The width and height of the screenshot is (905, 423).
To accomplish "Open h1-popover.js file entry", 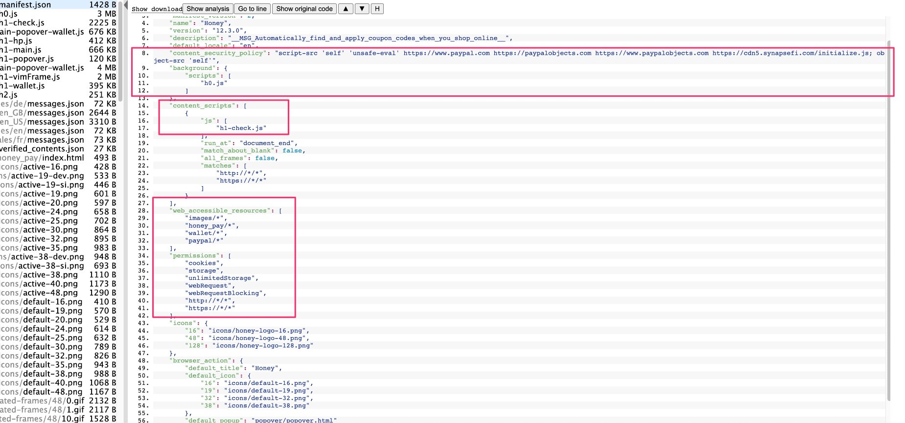I will 58,59.
